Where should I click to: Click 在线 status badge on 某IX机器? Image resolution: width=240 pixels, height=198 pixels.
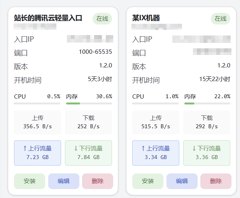click(221, 19)
